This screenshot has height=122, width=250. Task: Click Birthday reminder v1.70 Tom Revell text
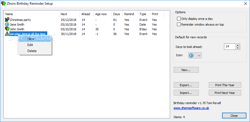point(197,103)
